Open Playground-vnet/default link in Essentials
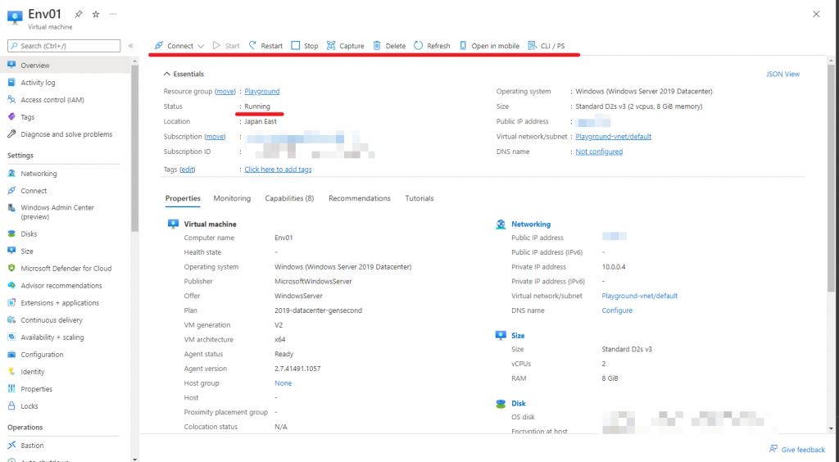The image size is (839, 462). click(613, 137)
